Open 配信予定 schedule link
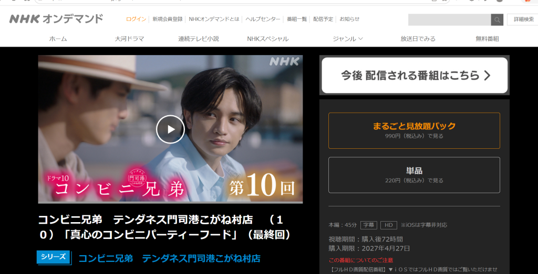538x274 pixels. [323, 19]
